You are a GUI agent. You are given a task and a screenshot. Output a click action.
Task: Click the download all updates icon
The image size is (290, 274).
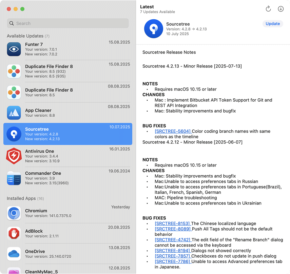click(x=281, y=9)
